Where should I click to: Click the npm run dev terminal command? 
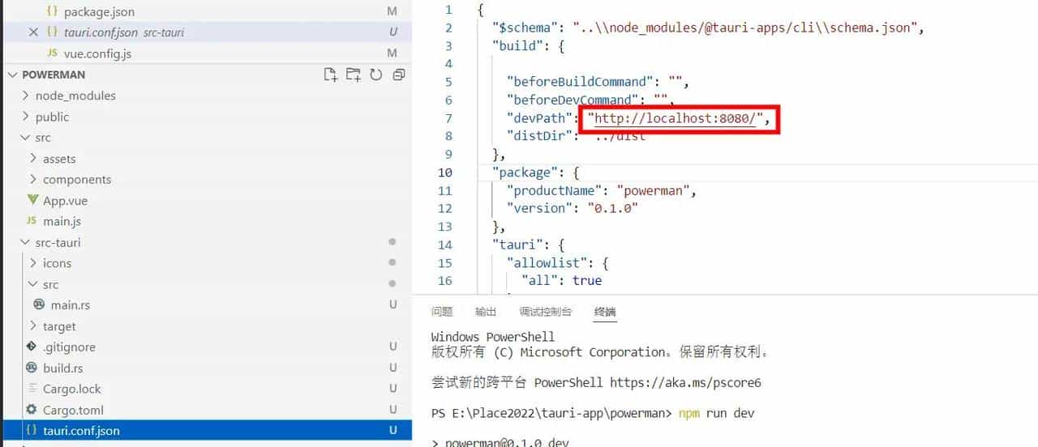click(x=717, y=413)
